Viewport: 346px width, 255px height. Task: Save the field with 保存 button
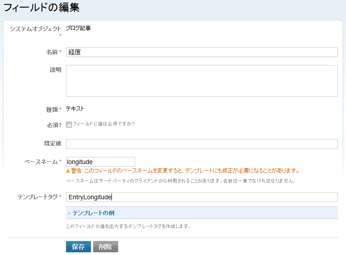(x=78, y=247)
